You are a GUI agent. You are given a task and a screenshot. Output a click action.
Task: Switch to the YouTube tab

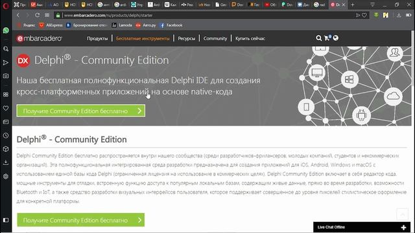270,5
